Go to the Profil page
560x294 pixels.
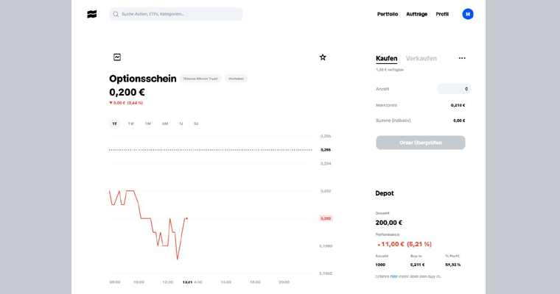(442, 14)
